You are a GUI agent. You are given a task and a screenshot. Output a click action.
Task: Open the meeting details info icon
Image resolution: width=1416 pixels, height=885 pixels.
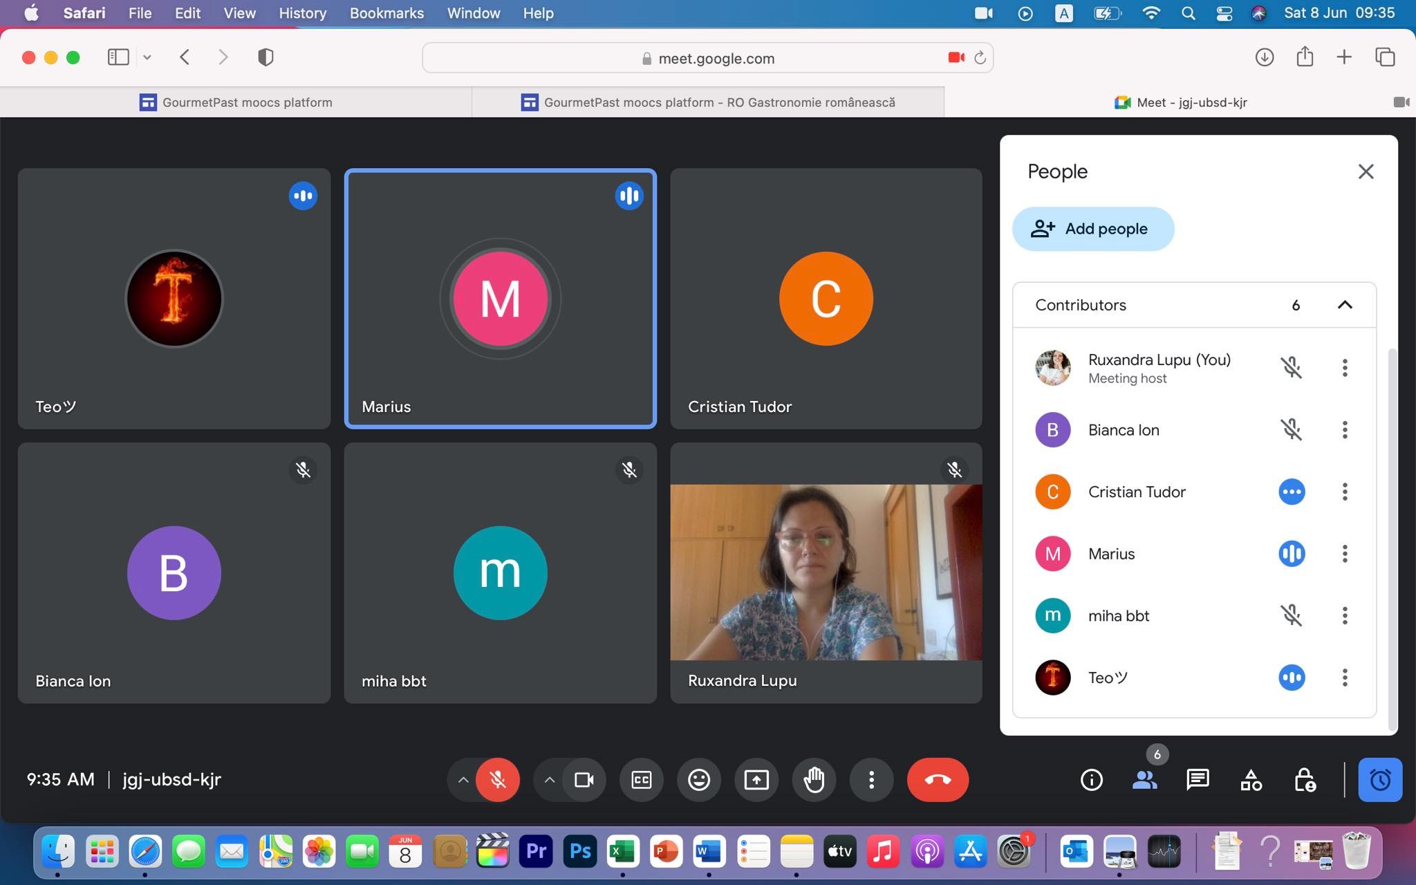[1091, 780]
